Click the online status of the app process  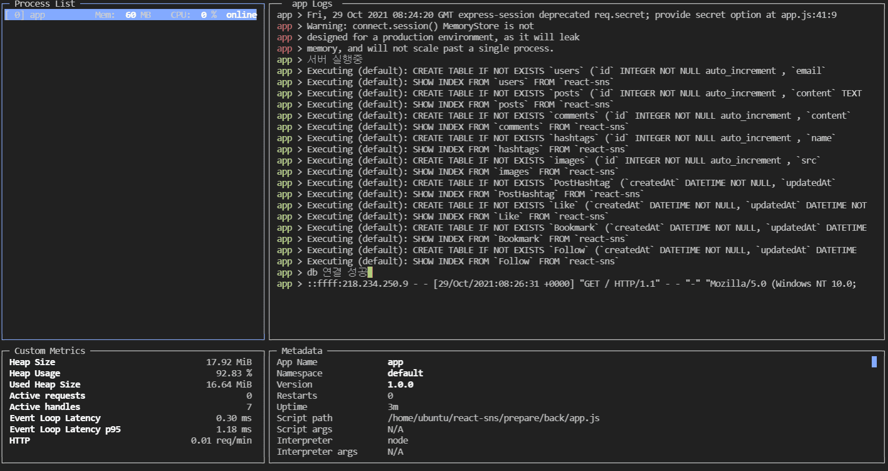click(x=241, y=15)
